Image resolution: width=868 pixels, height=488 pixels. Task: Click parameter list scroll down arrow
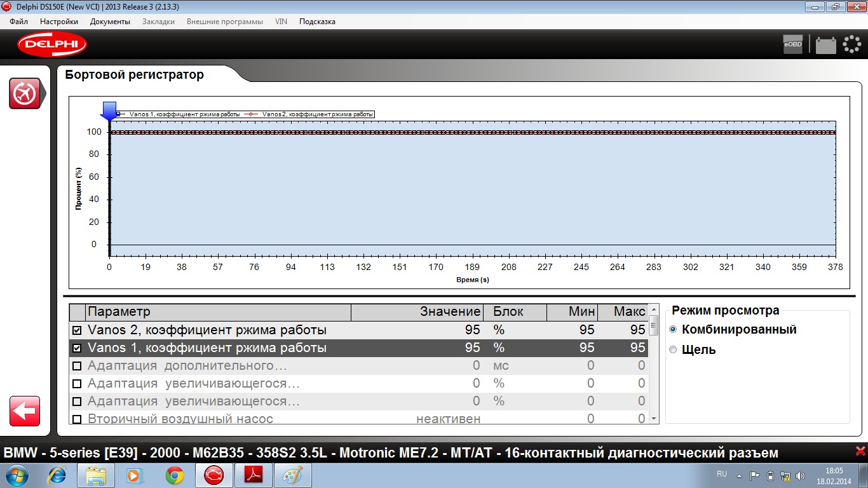653,419
